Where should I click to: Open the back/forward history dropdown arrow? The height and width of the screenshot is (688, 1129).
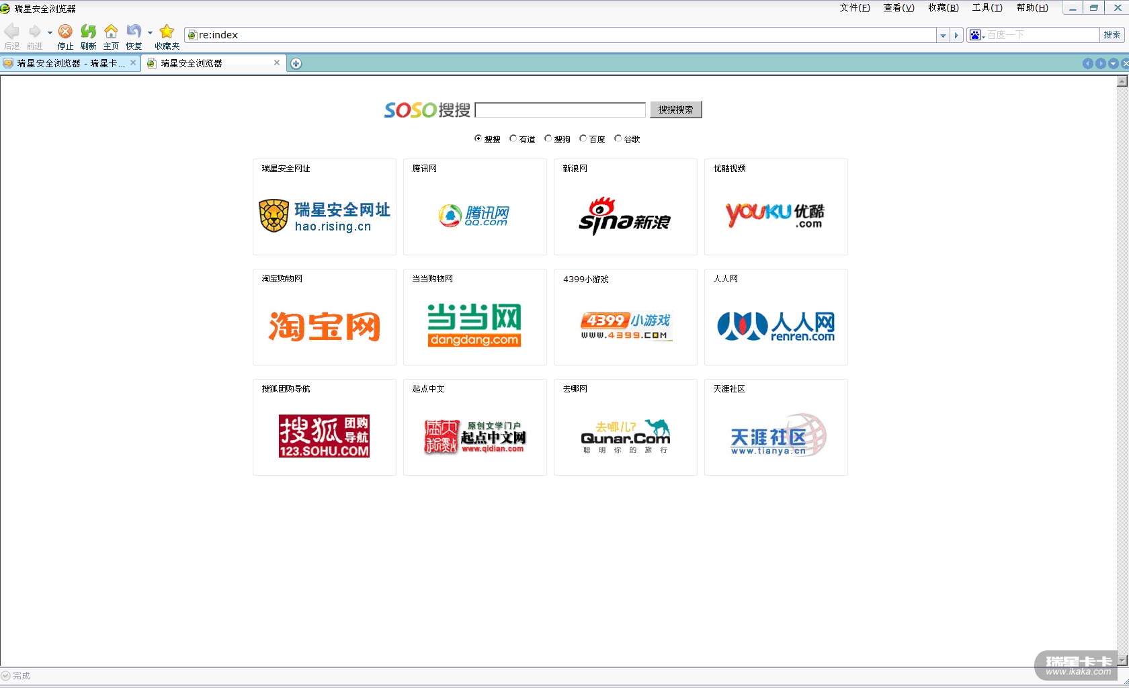tap(50, 32)
